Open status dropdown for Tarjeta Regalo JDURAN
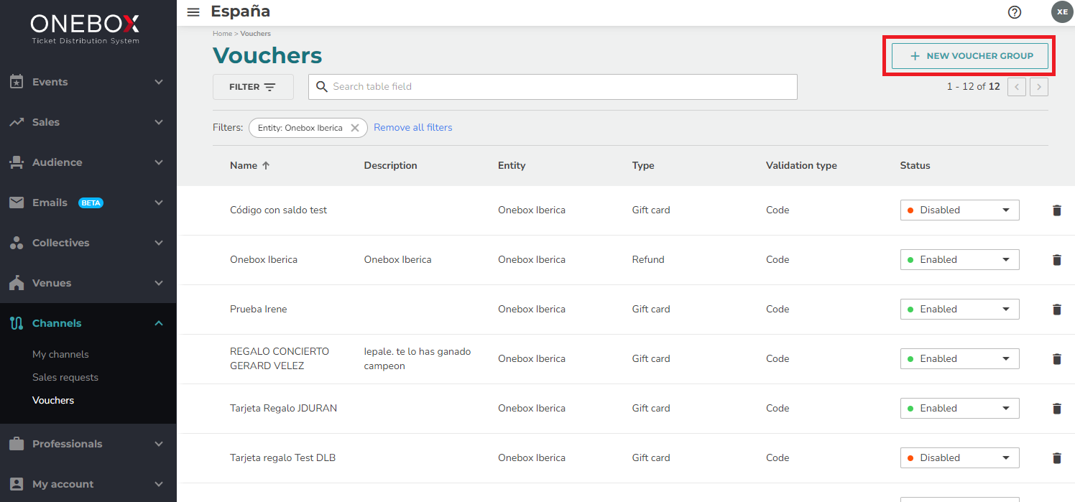 pyautogui.click(x=959, y=409)
